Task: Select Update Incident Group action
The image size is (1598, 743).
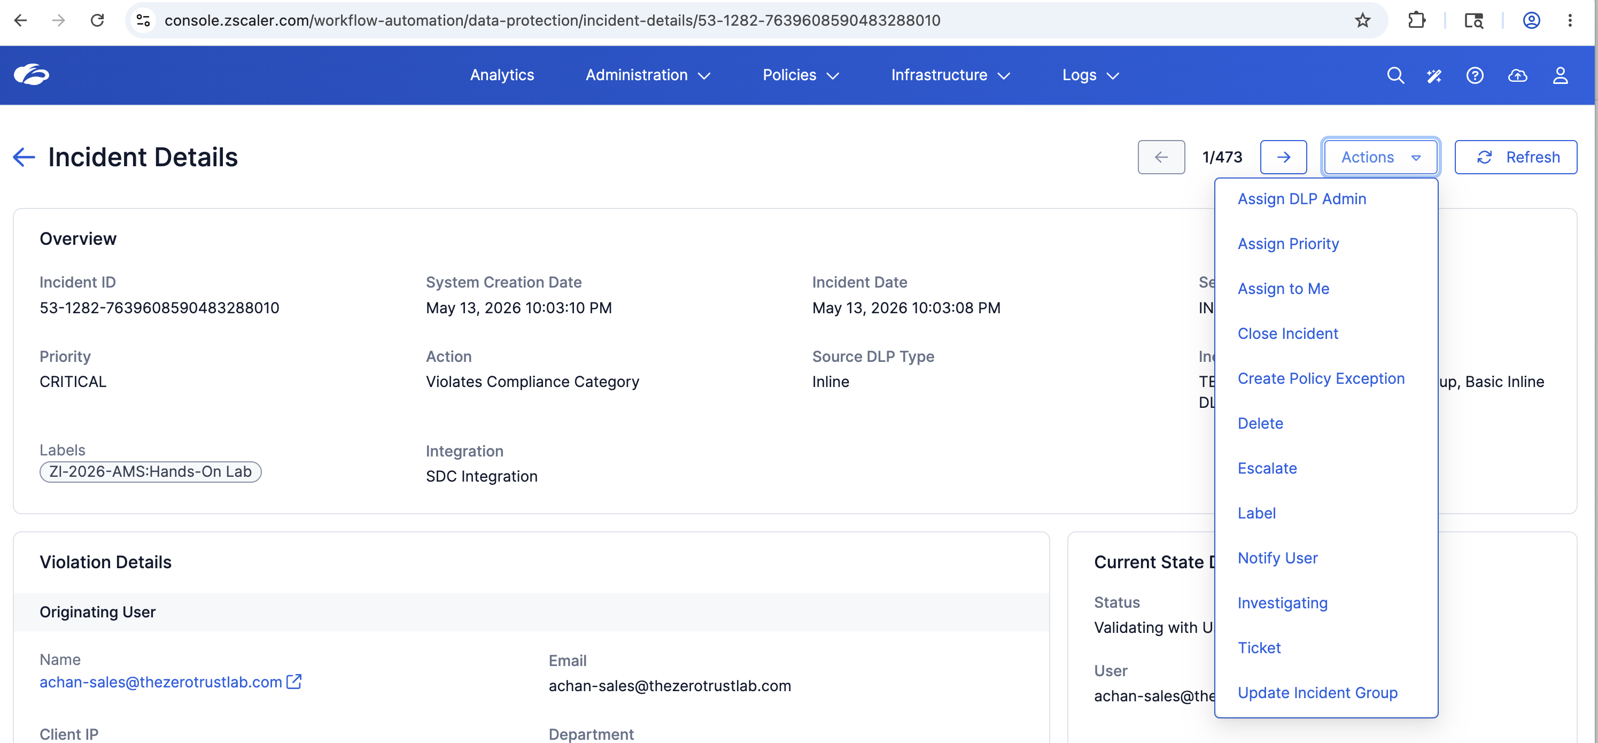Action: [1317, 693]
